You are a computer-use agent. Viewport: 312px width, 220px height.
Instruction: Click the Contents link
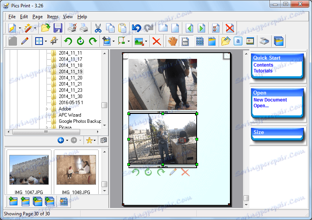click(x=263, y=65)
